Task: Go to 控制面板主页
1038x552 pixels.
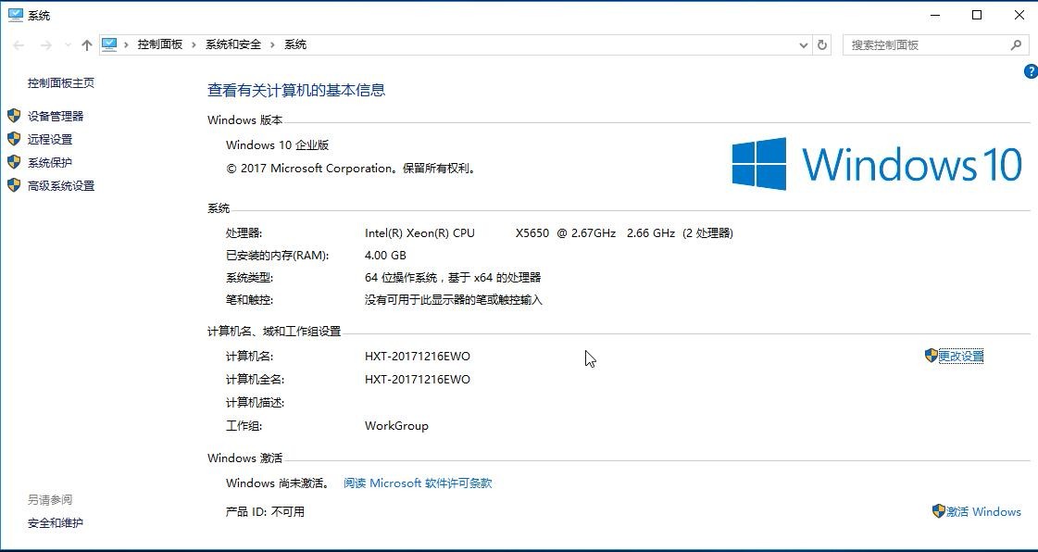Action: pyautogui.click(x=61, y=82)
